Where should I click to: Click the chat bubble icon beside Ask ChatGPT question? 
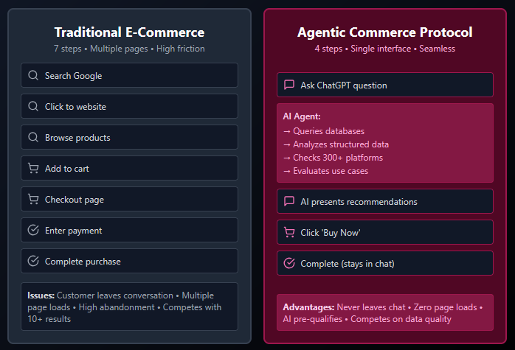289,85
